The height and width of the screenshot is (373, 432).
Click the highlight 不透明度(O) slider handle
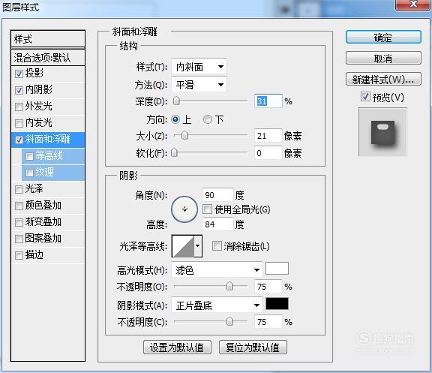coord(229,286)
